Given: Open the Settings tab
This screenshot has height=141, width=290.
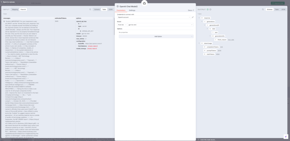Looking at the screenshot, I should [132, 10].
